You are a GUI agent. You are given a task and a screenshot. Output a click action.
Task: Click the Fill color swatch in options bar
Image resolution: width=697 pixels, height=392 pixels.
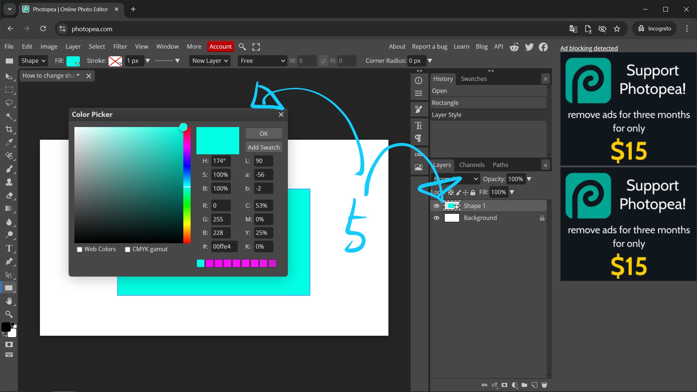(x=73, y=61)
